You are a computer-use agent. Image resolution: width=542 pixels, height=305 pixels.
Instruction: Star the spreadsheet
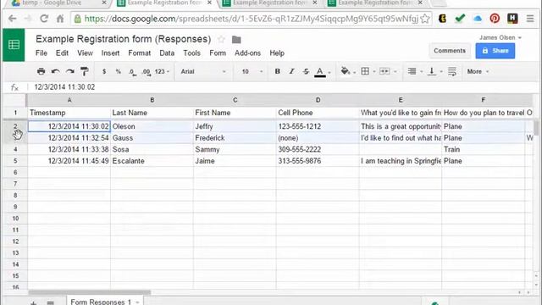(221, 40)
